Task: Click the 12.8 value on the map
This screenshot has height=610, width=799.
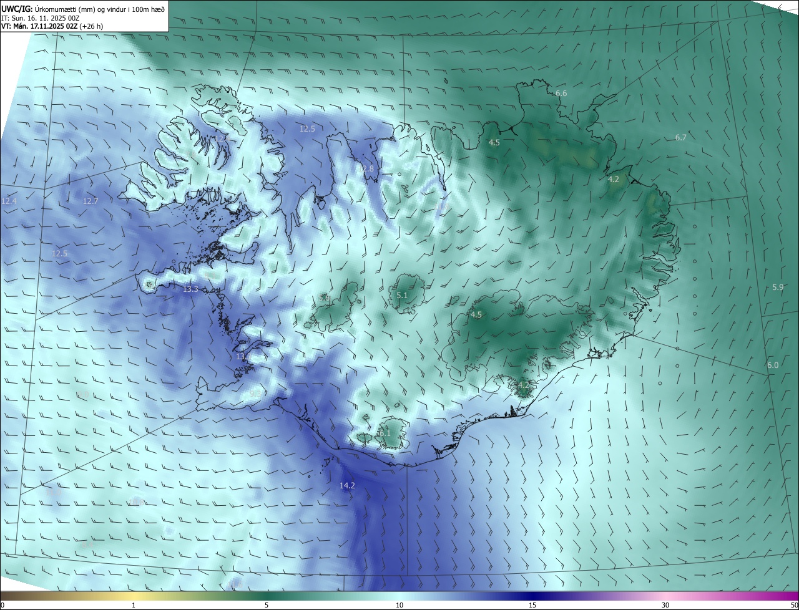Action: (366, 169)
